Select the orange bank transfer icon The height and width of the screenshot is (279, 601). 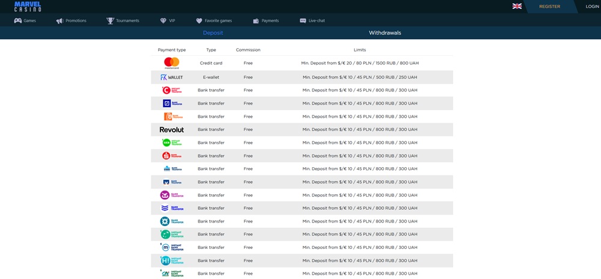pyautogui.click(x=171, y=117)
